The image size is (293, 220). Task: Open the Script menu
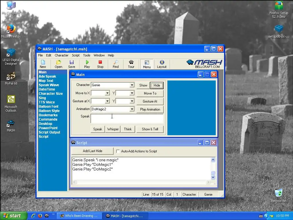click(76, 55)
